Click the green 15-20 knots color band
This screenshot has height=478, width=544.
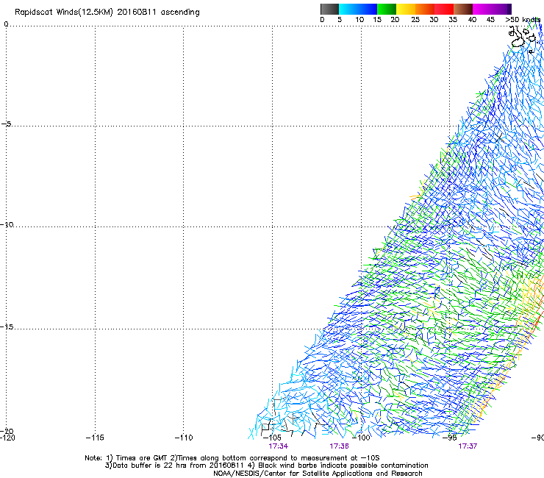click(x=387, y=9)
